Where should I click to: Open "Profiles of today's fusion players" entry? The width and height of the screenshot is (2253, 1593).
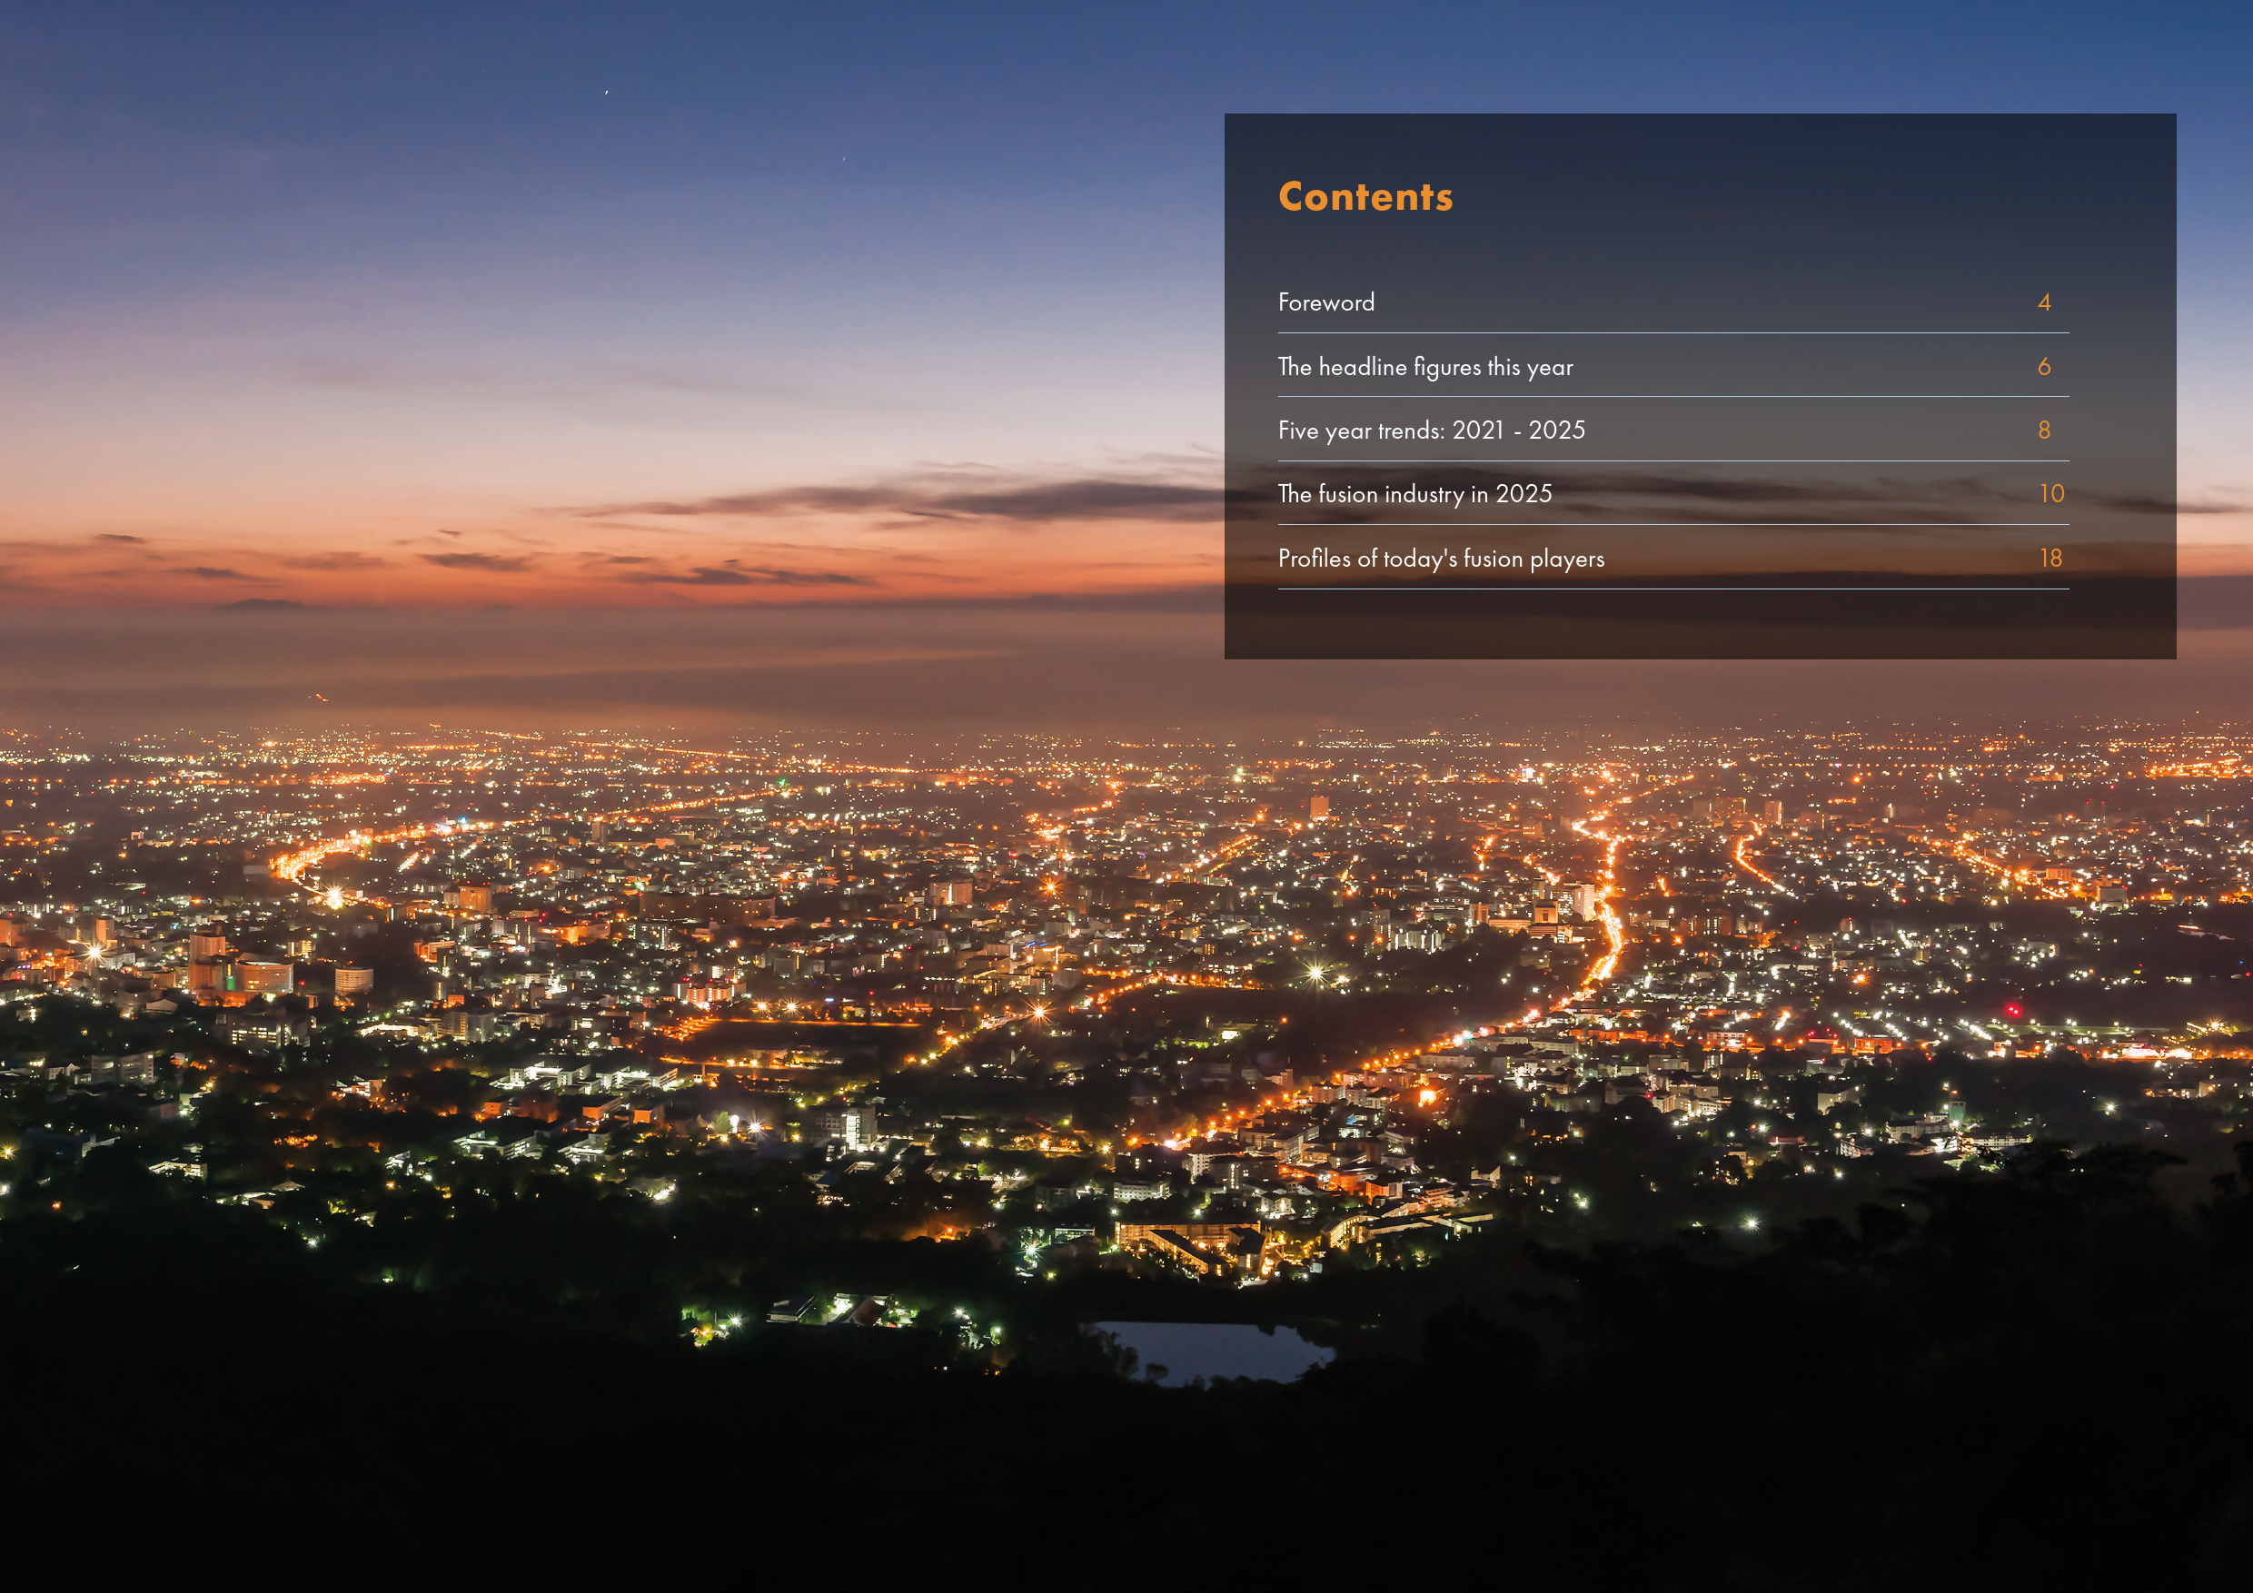coord(1441,559)
